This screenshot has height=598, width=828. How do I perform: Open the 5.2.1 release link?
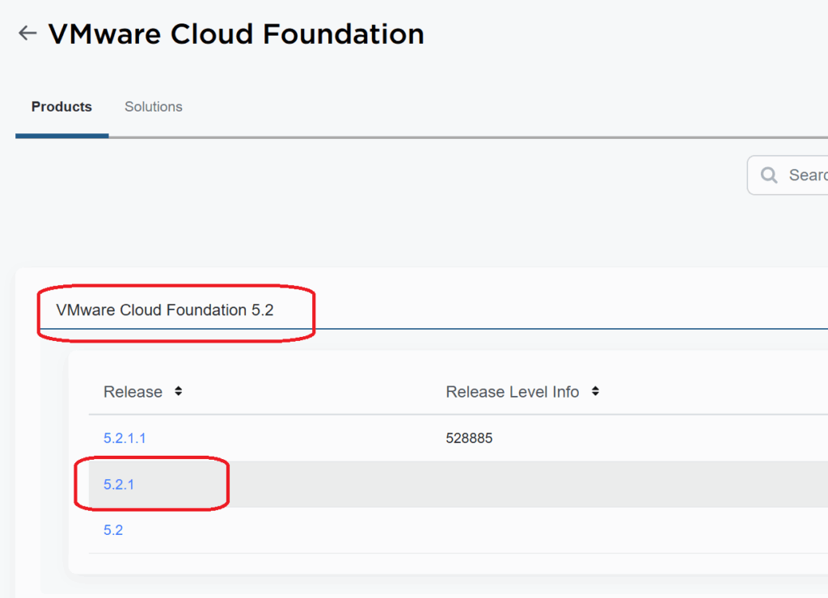click(119, 484)
